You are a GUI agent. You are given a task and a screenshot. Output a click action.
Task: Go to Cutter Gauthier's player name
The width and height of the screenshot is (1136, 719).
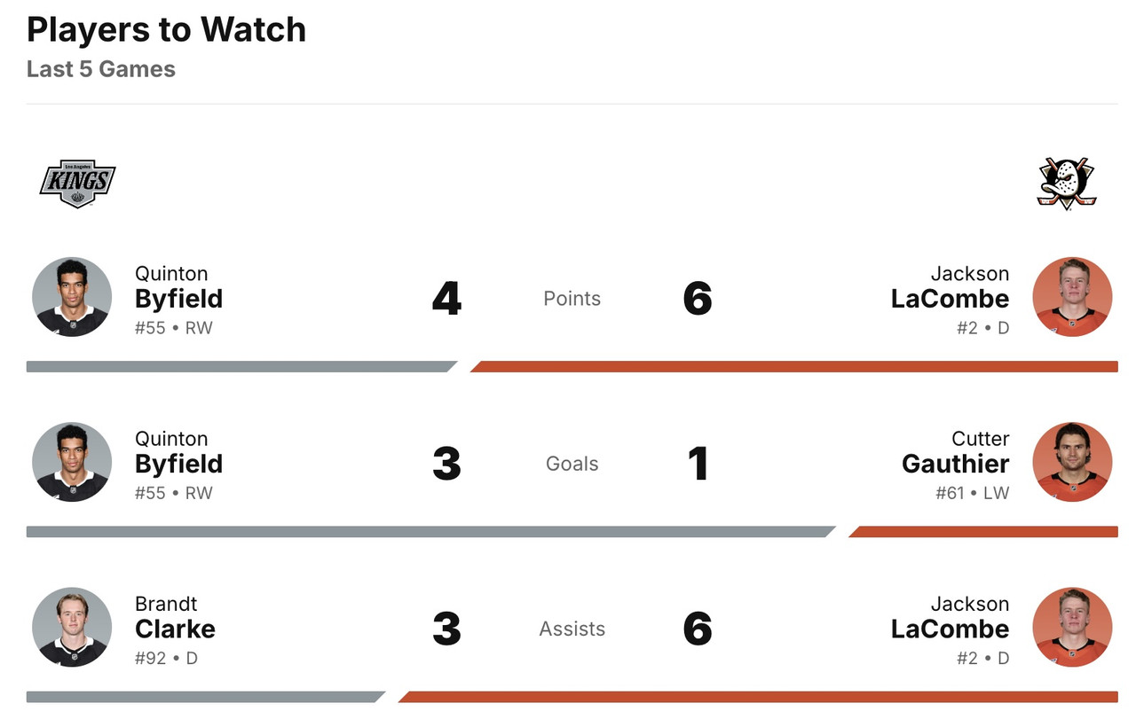[955, 463]
